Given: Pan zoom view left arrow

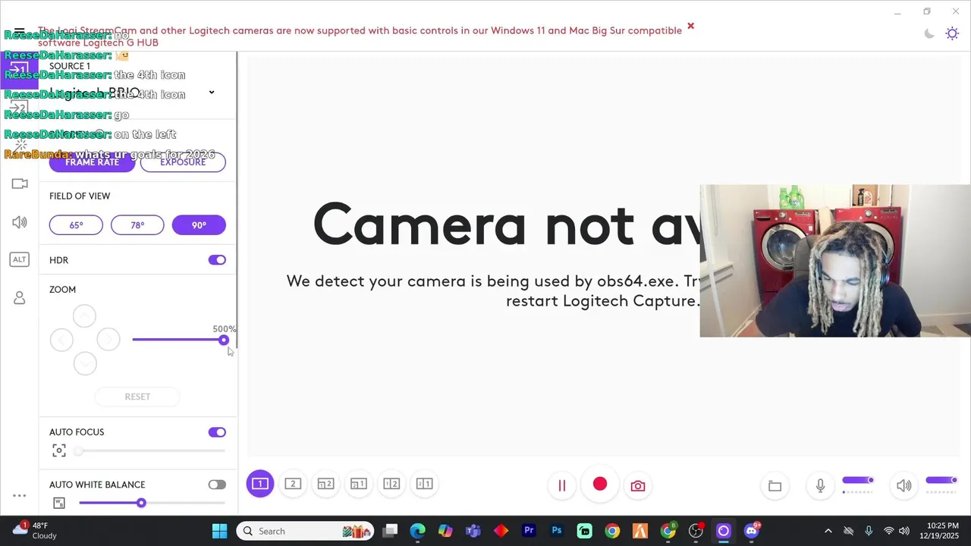Looking at the screenshot, I should [x=61, y=340].
